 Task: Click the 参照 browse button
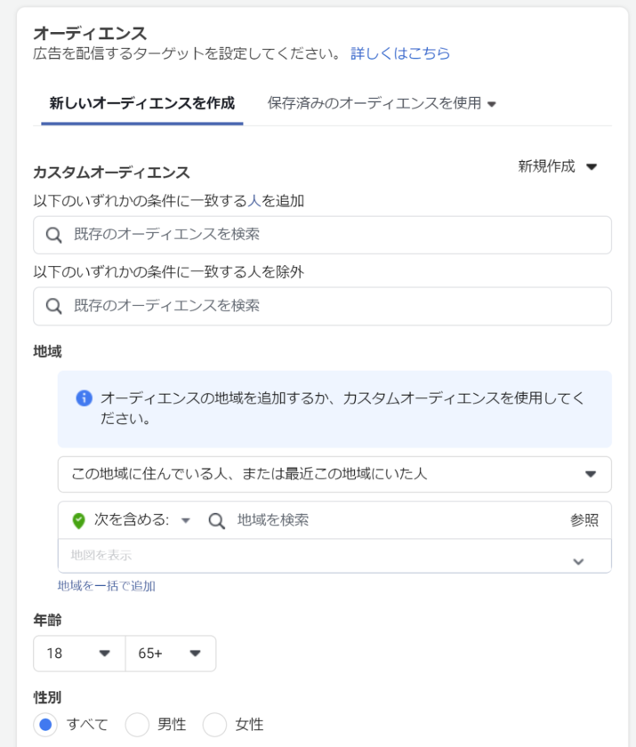584,520
